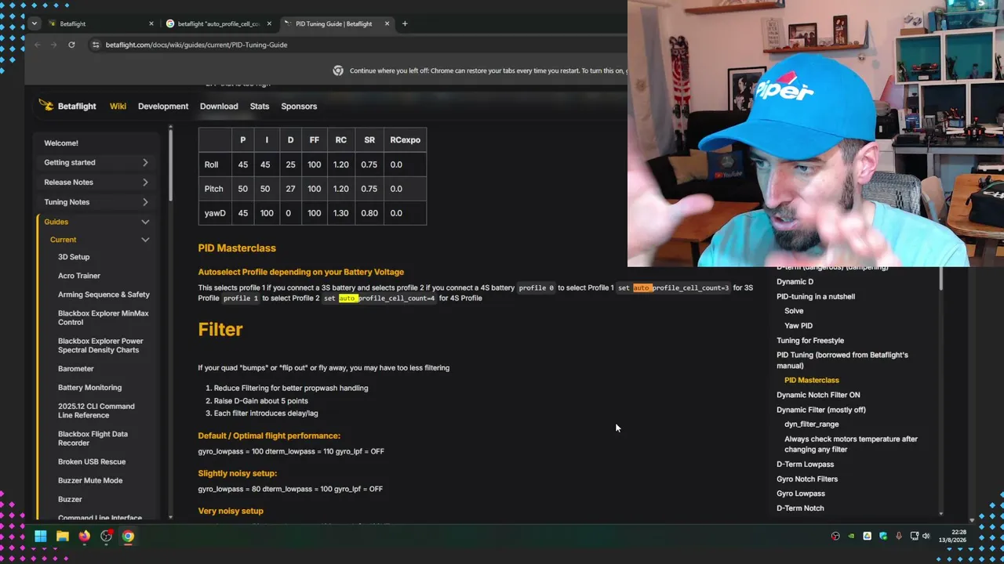Open File Explorer from the taskbar
Image resolution: width=1004 pixels, height=564 pixels.
point(63,537)
